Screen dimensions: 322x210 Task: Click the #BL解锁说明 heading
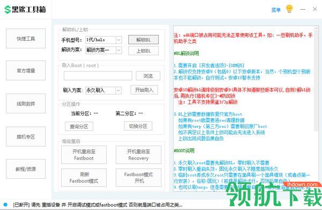[x=186, y=53]
